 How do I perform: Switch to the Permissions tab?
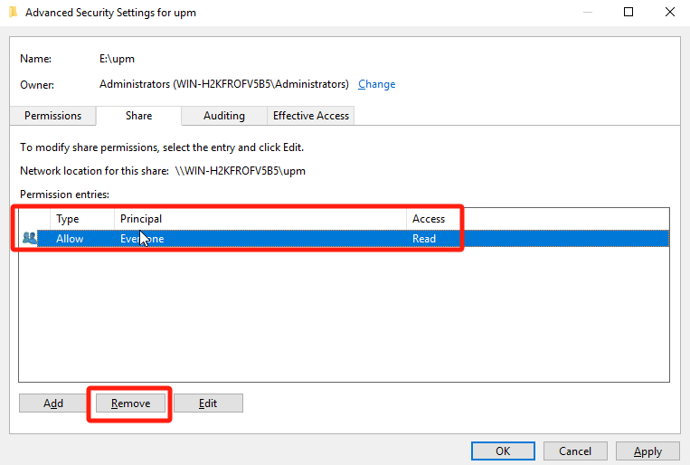pos(52,116)
